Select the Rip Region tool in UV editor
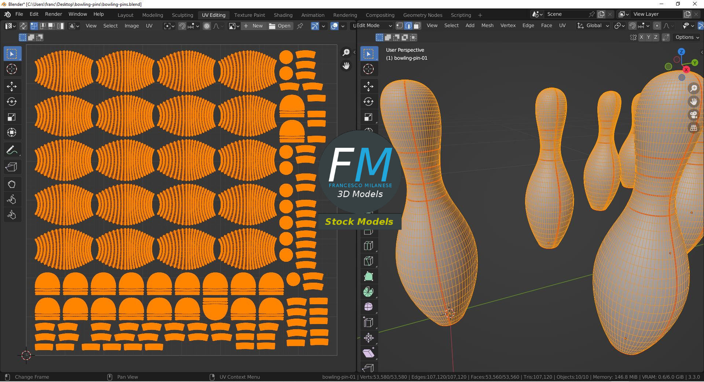This screenshot has width=704, height=382. 12,167
